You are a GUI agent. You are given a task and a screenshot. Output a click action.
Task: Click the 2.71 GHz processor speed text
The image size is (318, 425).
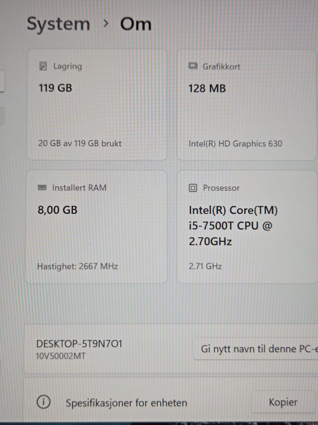pos(205,266)
